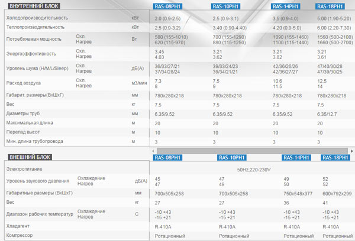Click the noise level value 47/40/30/28

tap(330, 67)
